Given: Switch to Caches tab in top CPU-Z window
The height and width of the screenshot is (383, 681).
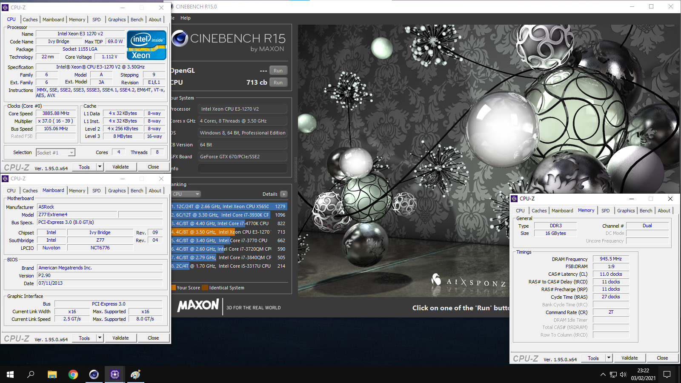Looking at the screenshot, I should coord(30,20).
